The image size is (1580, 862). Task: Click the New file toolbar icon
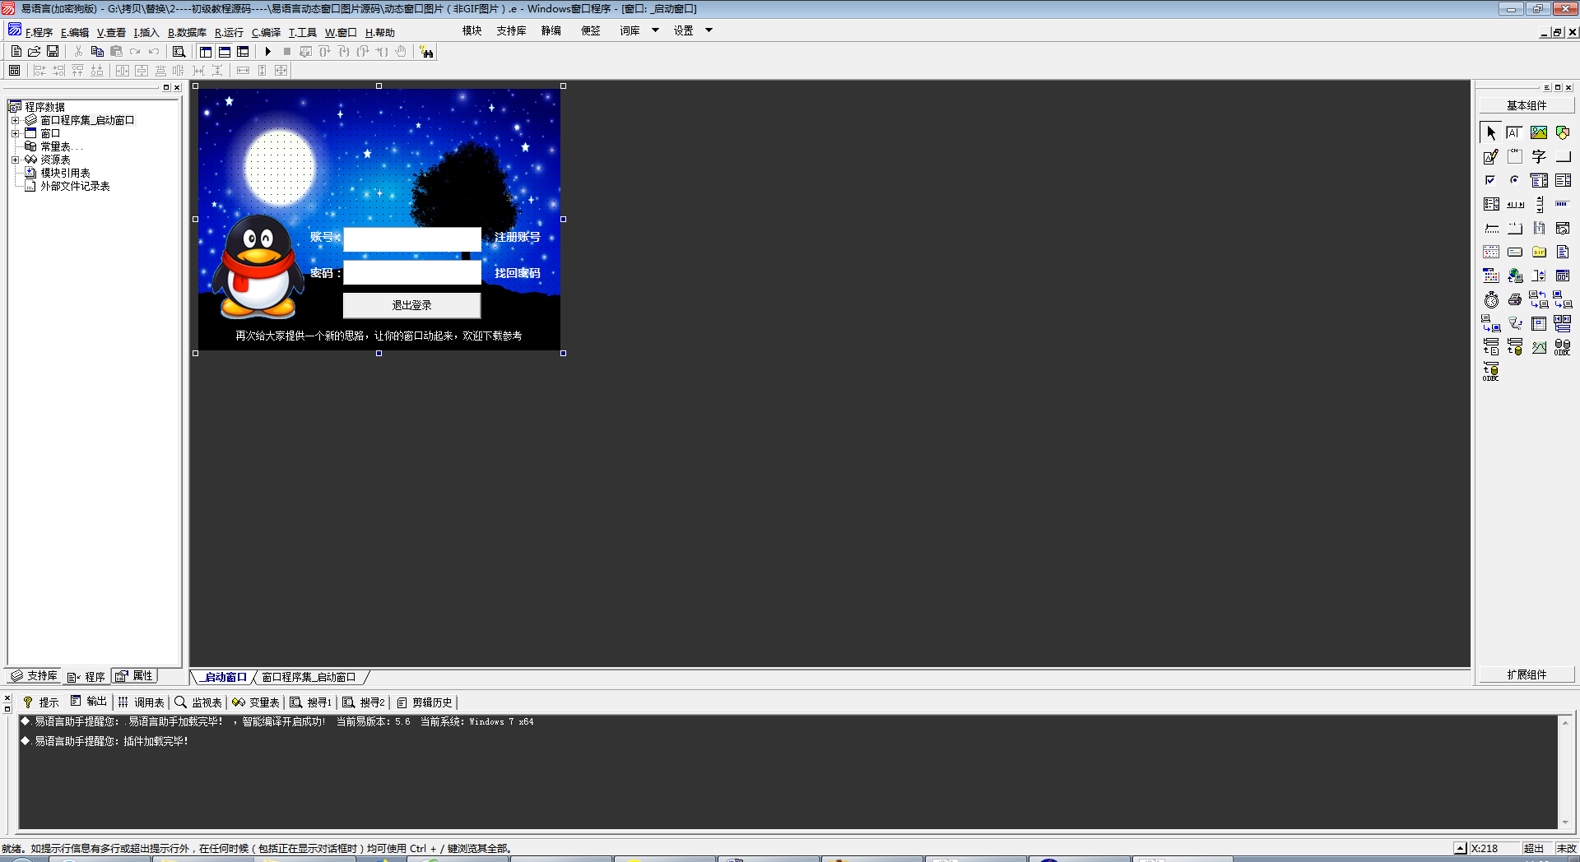point(16,51)
